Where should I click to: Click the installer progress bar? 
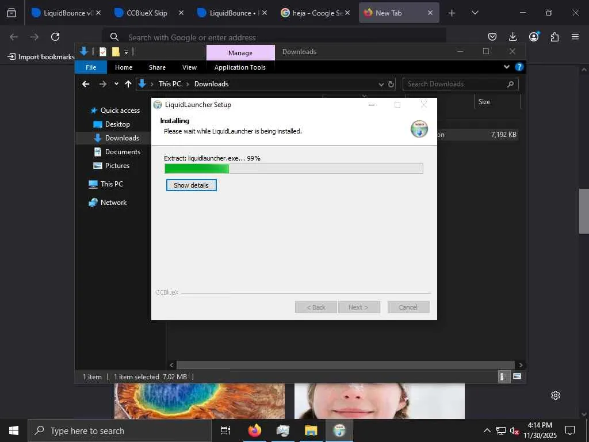pyautogui.click(x=294, y=169)
